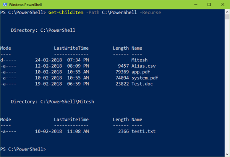
Task: Click the Test.doc file name
Action: pyautogui.click(x=142, y=83)
